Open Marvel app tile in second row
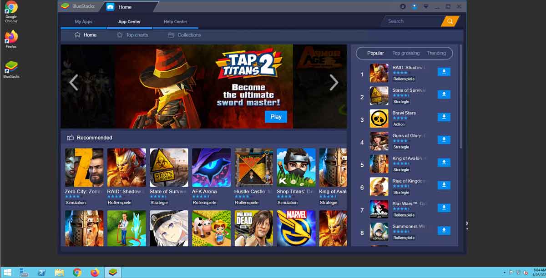The width and height of the screenshot is (546, 278). pos(296,228)
